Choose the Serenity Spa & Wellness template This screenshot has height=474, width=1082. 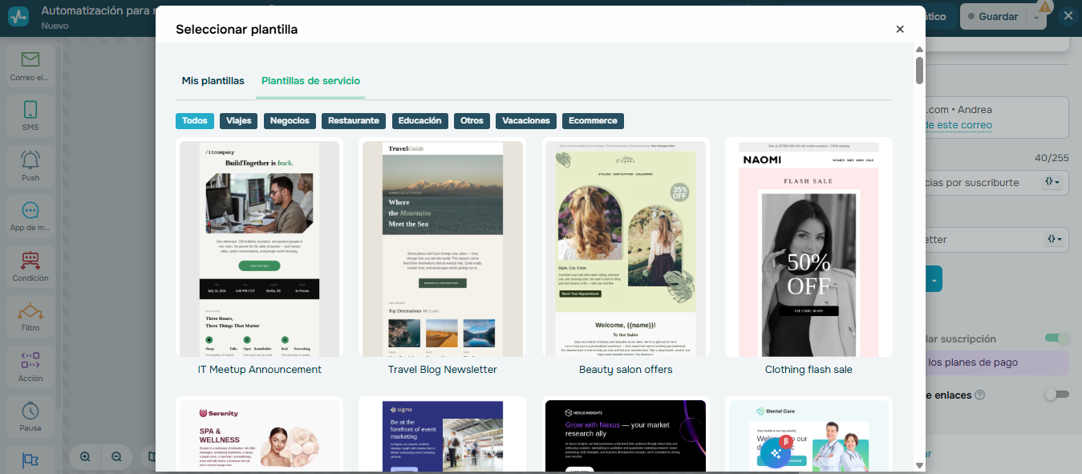click(260, 434)
